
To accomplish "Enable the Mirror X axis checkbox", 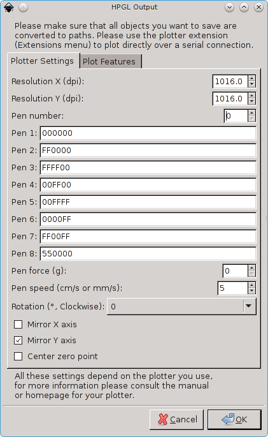I will click(18, 325).
